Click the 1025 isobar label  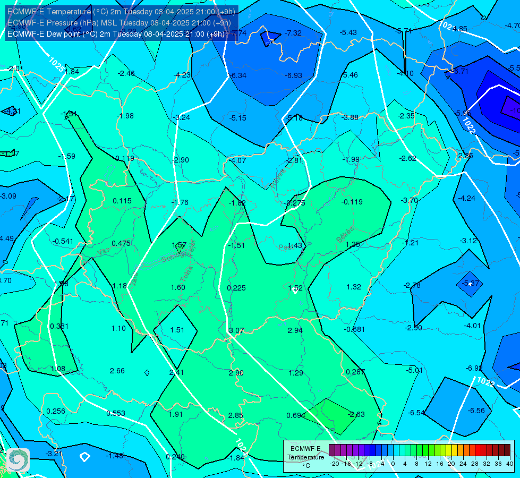[56, 65]
